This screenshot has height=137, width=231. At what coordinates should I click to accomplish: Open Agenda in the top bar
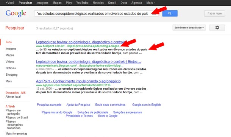coord(137,3)
